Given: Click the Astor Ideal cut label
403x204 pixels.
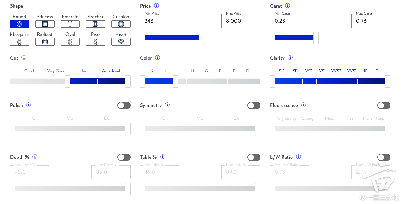Looking at the screenshot, I should [x=111, y=71].
